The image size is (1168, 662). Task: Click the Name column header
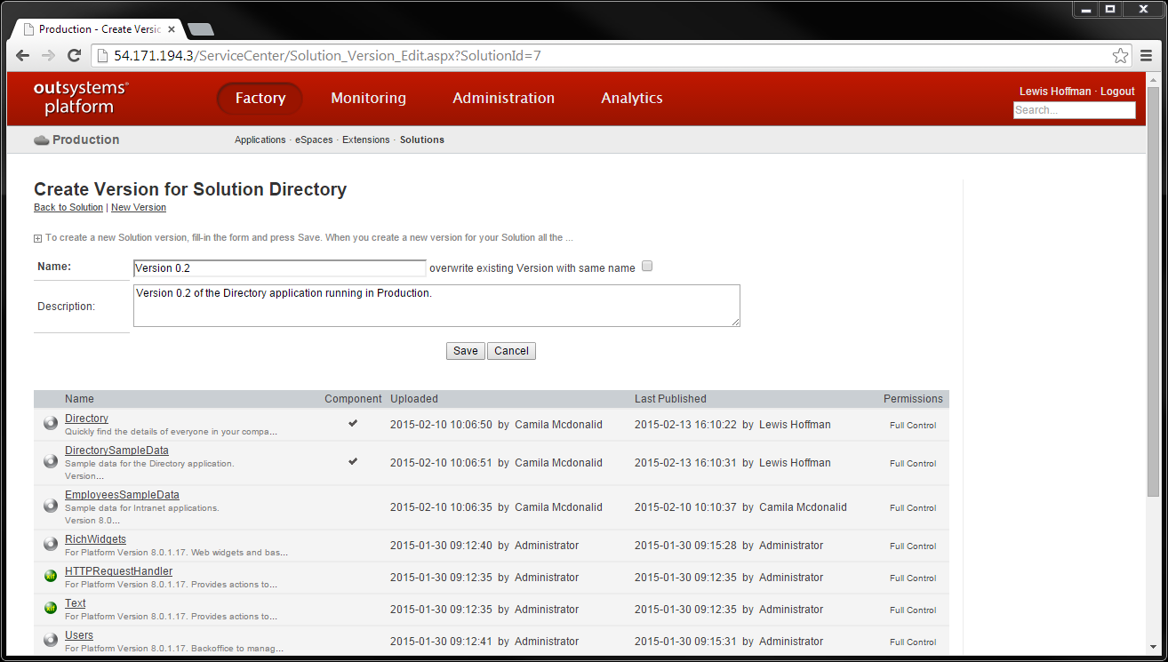(79, 399)
